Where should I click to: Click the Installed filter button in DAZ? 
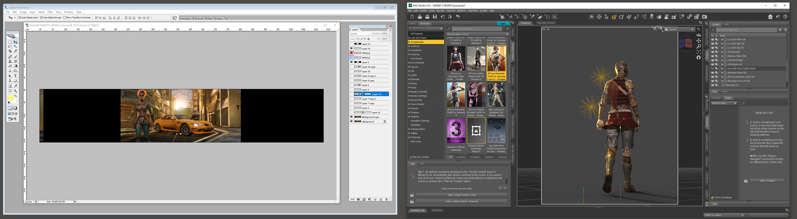click(x=461, y=157)
